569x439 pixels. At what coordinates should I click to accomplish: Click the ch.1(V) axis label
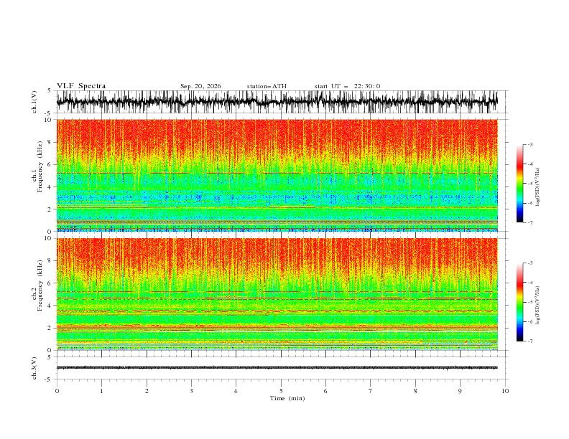(x=34, y=102)
